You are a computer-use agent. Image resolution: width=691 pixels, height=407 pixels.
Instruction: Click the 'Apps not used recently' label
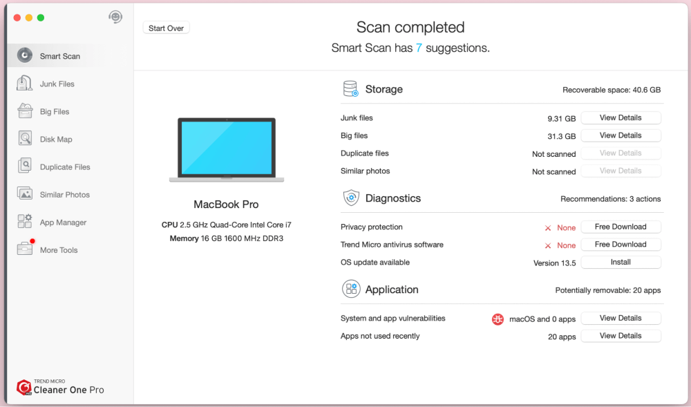(x=380, y=336)
